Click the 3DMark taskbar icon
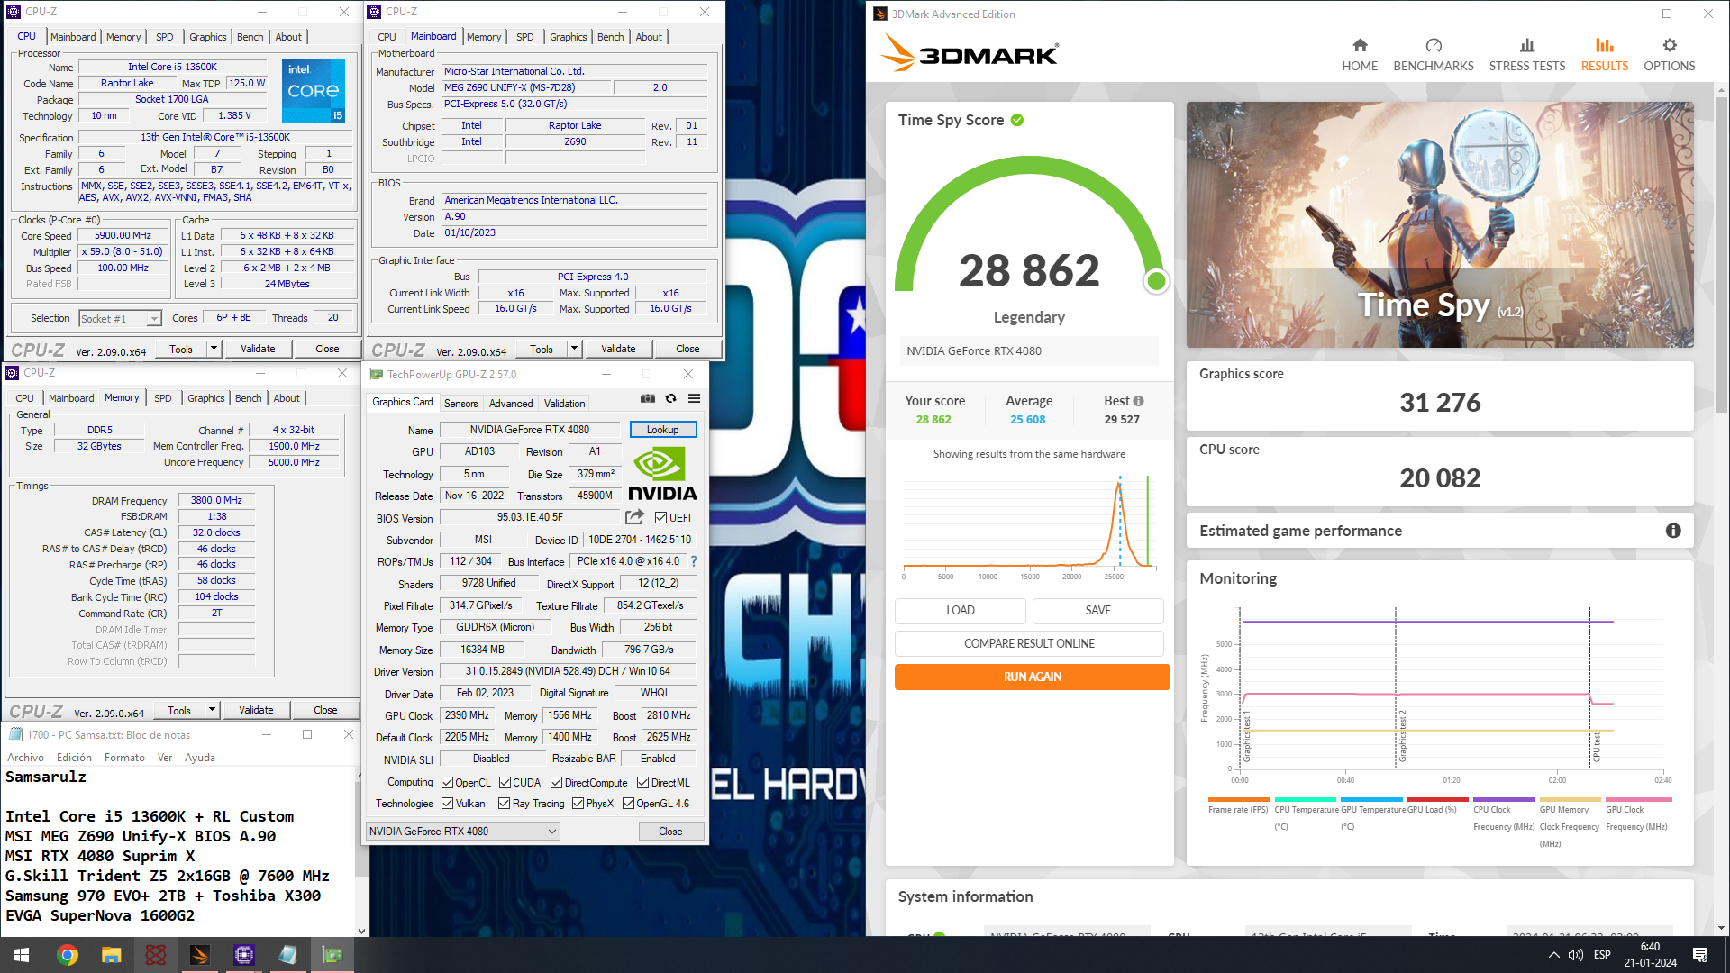Image resolution: width=1730 pixels, height=973 pixels. tap(199, 955)
